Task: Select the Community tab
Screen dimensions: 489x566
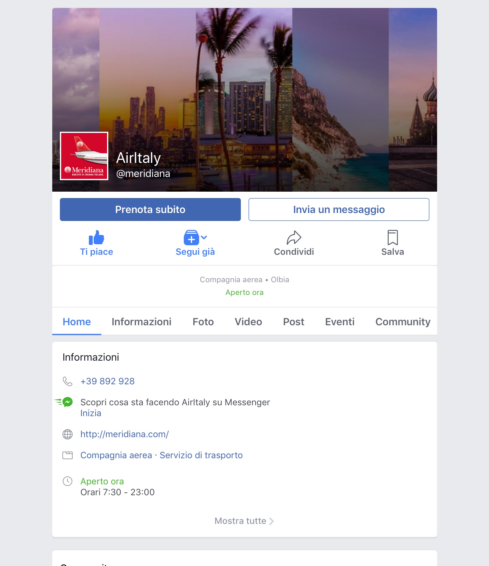Action: [x=403, y=321]
